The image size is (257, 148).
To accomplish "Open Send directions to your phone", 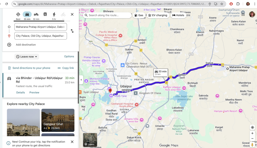I will (x=29, y=68).
